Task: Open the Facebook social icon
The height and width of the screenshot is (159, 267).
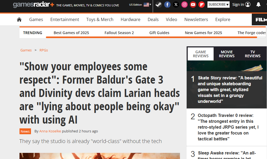Action: (x=167, y=5)
